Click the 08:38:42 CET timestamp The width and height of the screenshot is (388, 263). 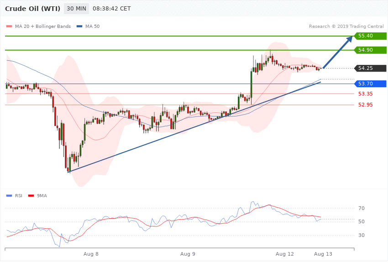(111, 9)
